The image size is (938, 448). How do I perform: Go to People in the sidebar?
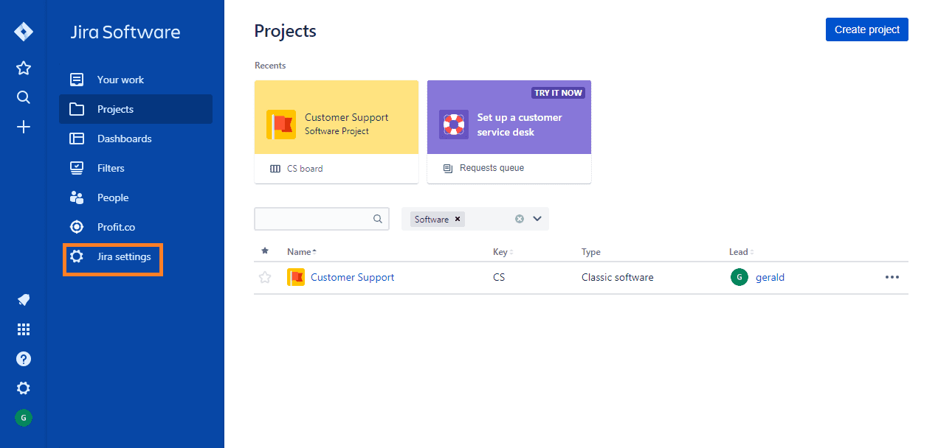point(136,197)
